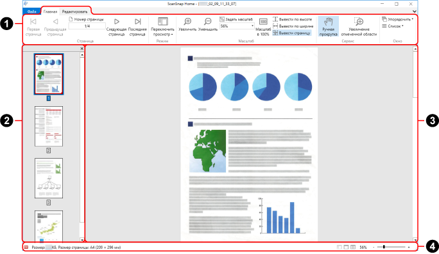The height and width of the screenshot is (254, 439).
Task: Open the Упорядочить dropdown
Action: (x=397, y=19)
